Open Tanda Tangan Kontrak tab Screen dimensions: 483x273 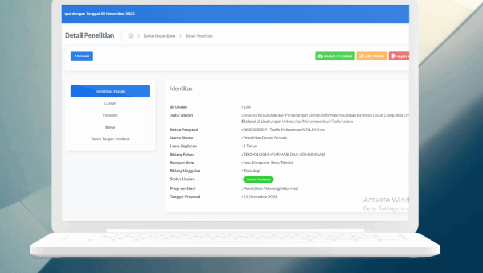pos(110,139)
